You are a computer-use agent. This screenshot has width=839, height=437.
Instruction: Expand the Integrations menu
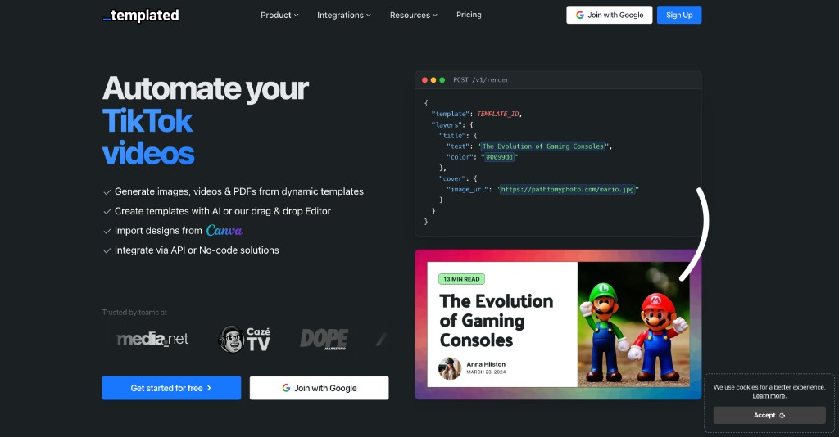click(x=343, y=15)
